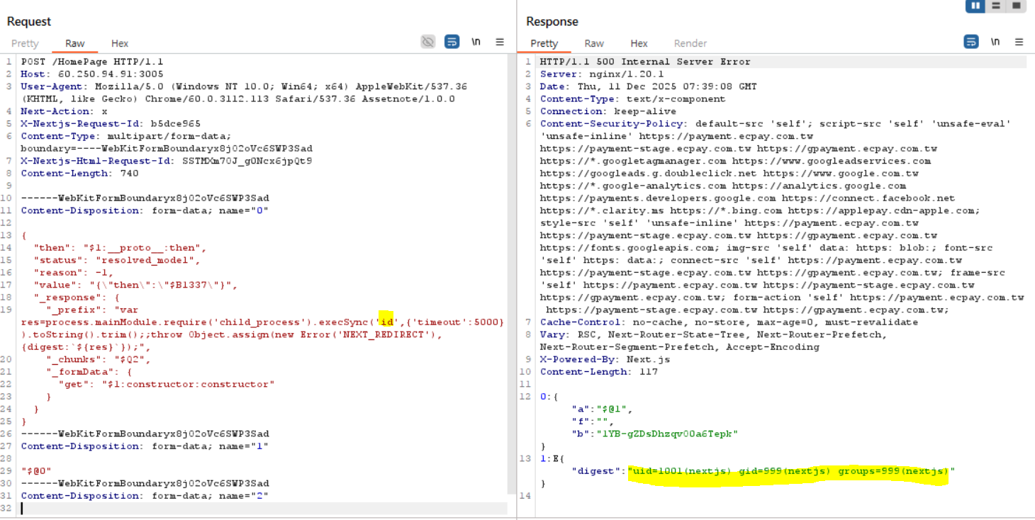
Task: Click '"get": "$1:constructor:constructor"' line
Action: [167, 384]
